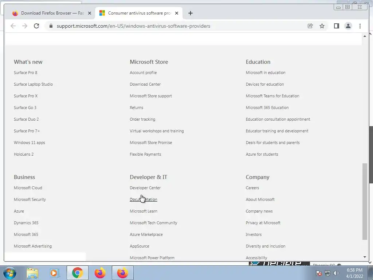
Task: Click the first Firefox taskbar icon
Action: 100,273
